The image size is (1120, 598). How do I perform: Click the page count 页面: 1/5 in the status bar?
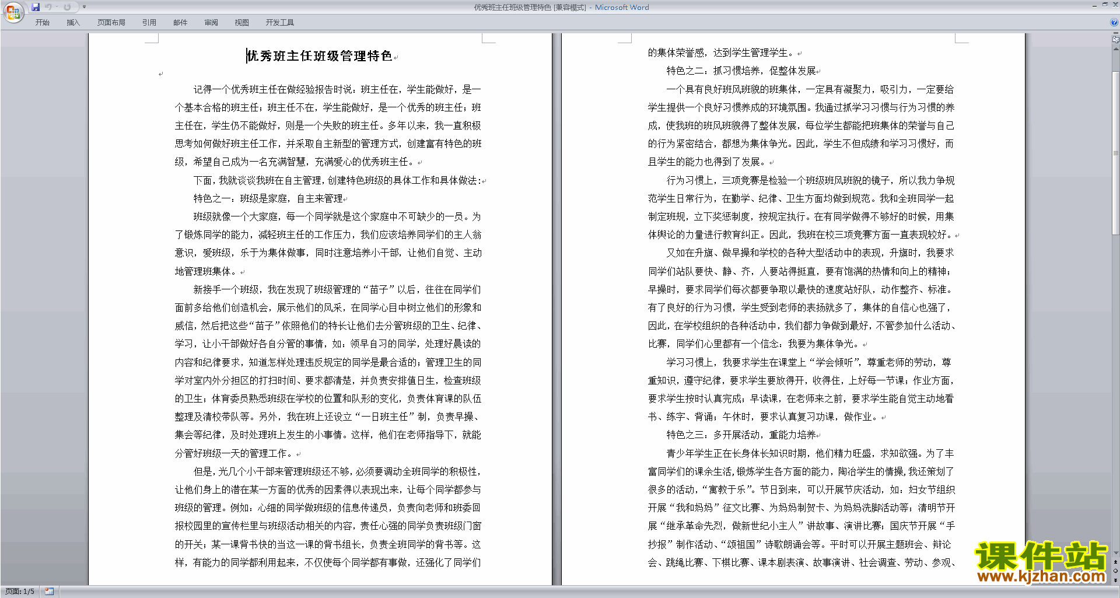point(20,592)
